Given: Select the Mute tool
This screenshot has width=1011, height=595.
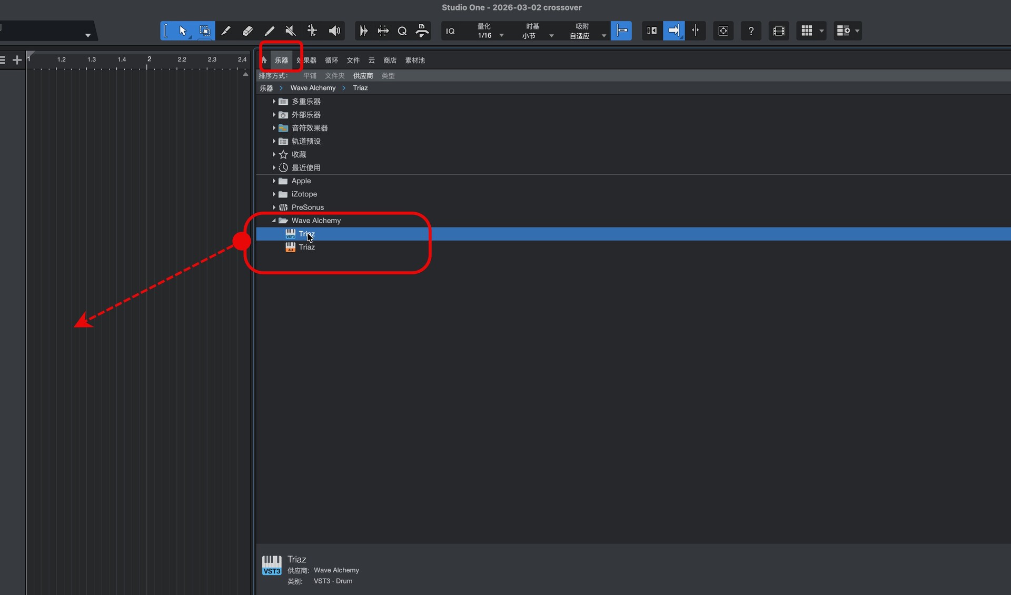Looking at the screenshot, I should (290, 31).
